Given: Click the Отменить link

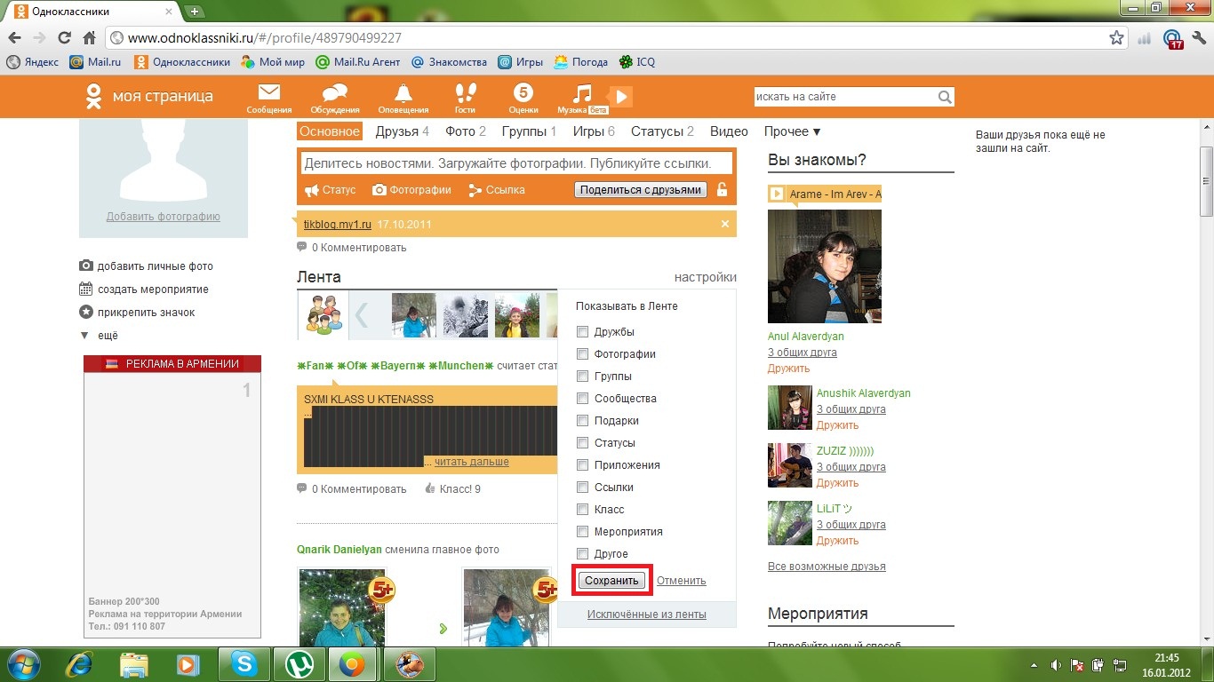Looking at the screenshot, I should click(x=682, y=581).
